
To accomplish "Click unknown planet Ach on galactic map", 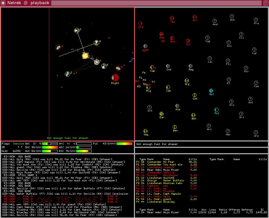I will point(232,16).
